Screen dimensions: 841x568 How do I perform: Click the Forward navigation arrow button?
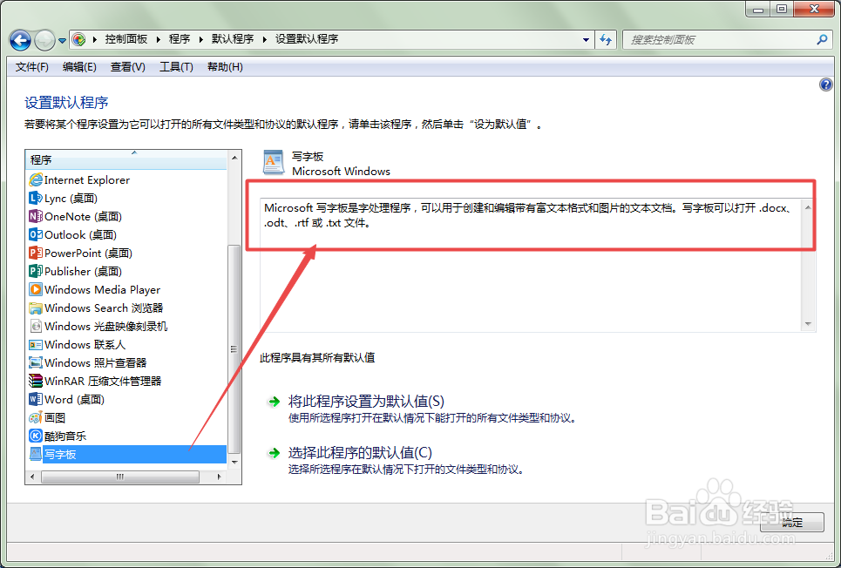click(44, 40)
